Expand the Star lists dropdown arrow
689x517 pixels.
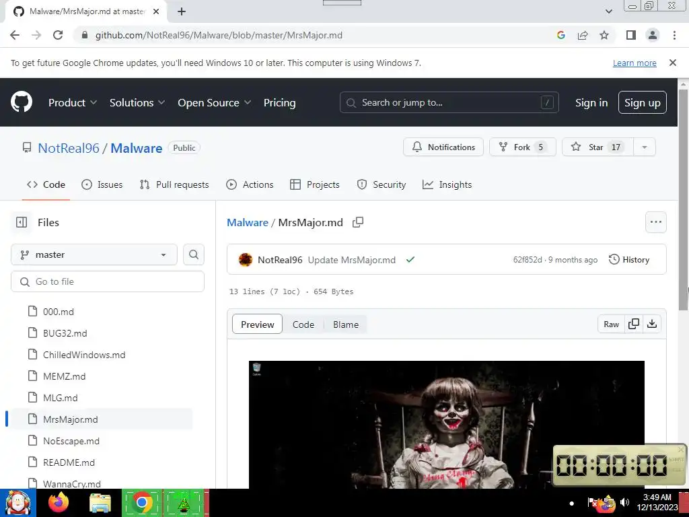click(645, 147)
